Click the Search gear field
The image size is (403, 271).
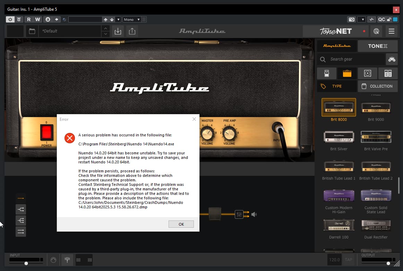point(351,59)
